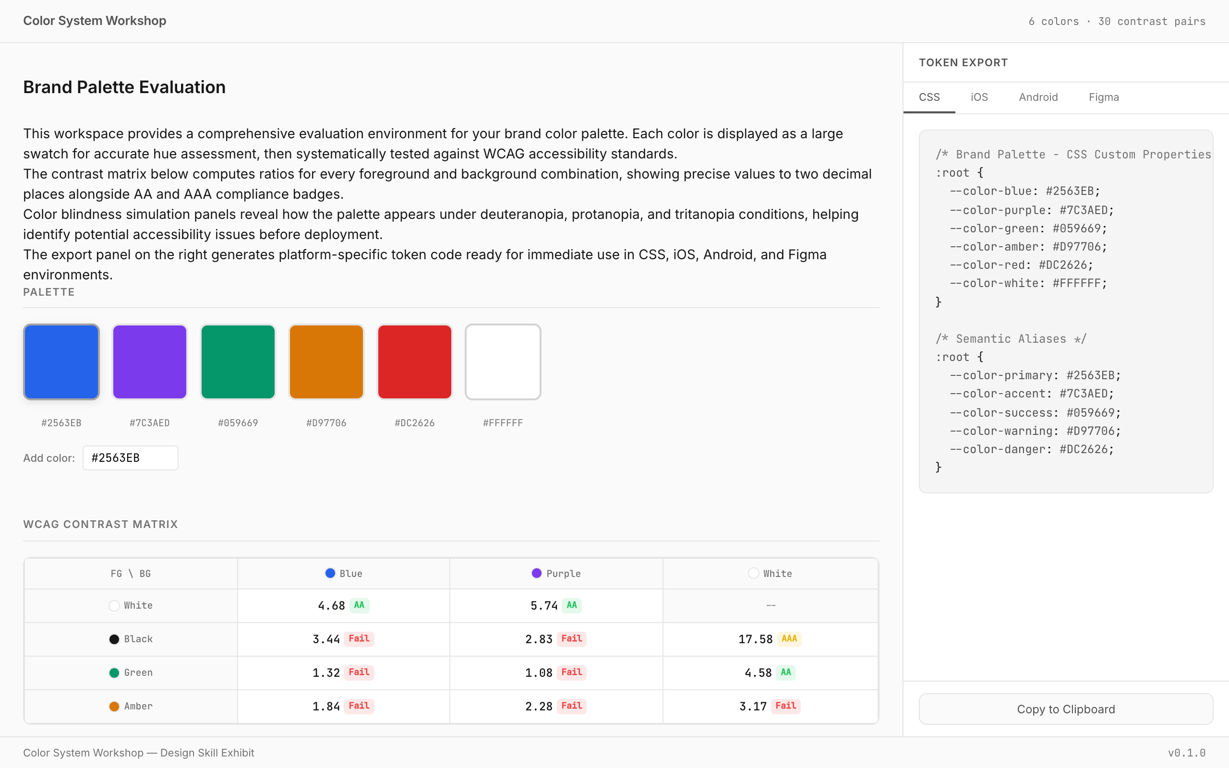This screenshot has width=1229, height=768.
Task: Click the White column header circle icon
Action: [754, 573]
